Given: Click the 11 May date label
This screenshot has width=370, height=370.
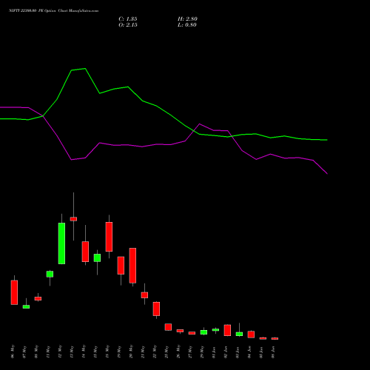Looking at the screenshot, I should point(48,351).
